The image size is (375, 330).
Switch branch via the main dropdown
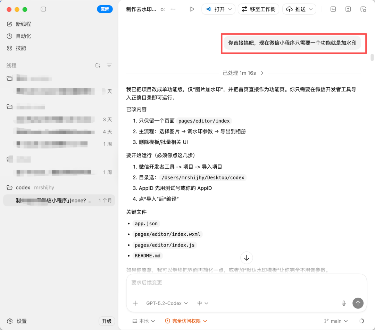click(335, 321)
